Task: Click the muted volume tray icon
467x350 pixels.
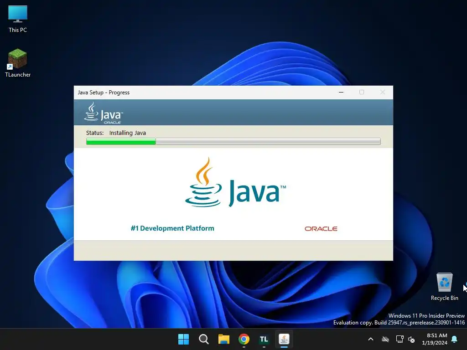Action: pyautogui.click(x=411, y=339)
